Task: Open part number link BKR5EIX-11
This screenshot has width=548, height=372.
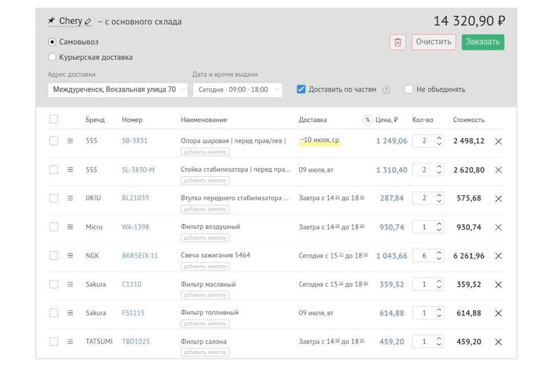Action: 140,256
